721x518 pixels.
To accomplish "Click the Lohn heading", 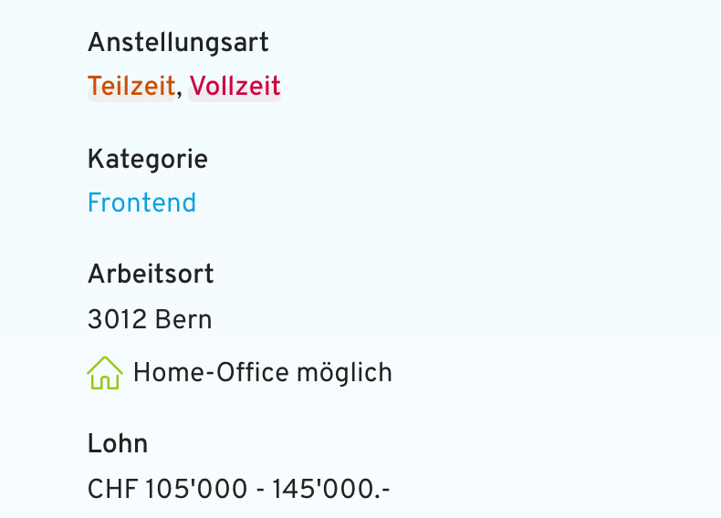I will [118, 444].
